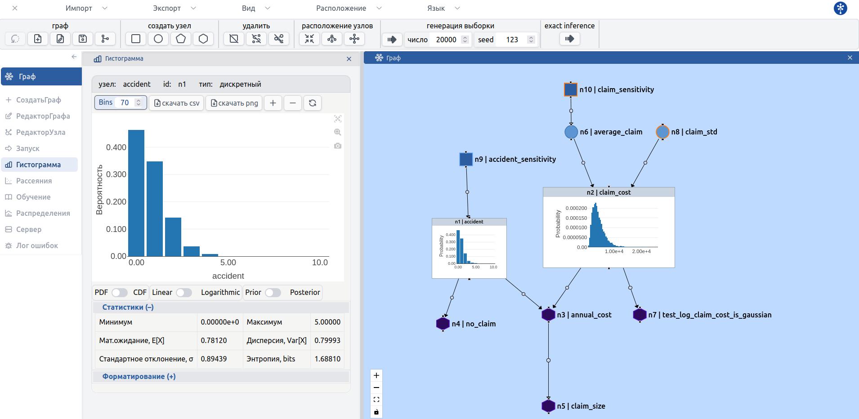The width and height of the screenshot is (859, 419).
Task: Click the save graph icon
Action: point(83,39)
